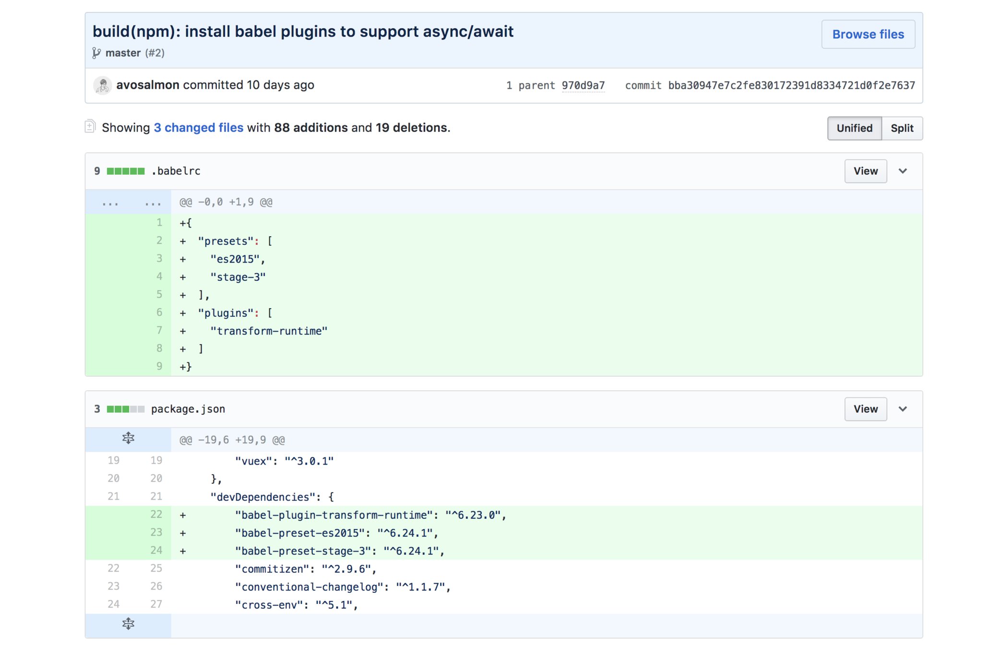Click the Browse files button

click(868, 35)
